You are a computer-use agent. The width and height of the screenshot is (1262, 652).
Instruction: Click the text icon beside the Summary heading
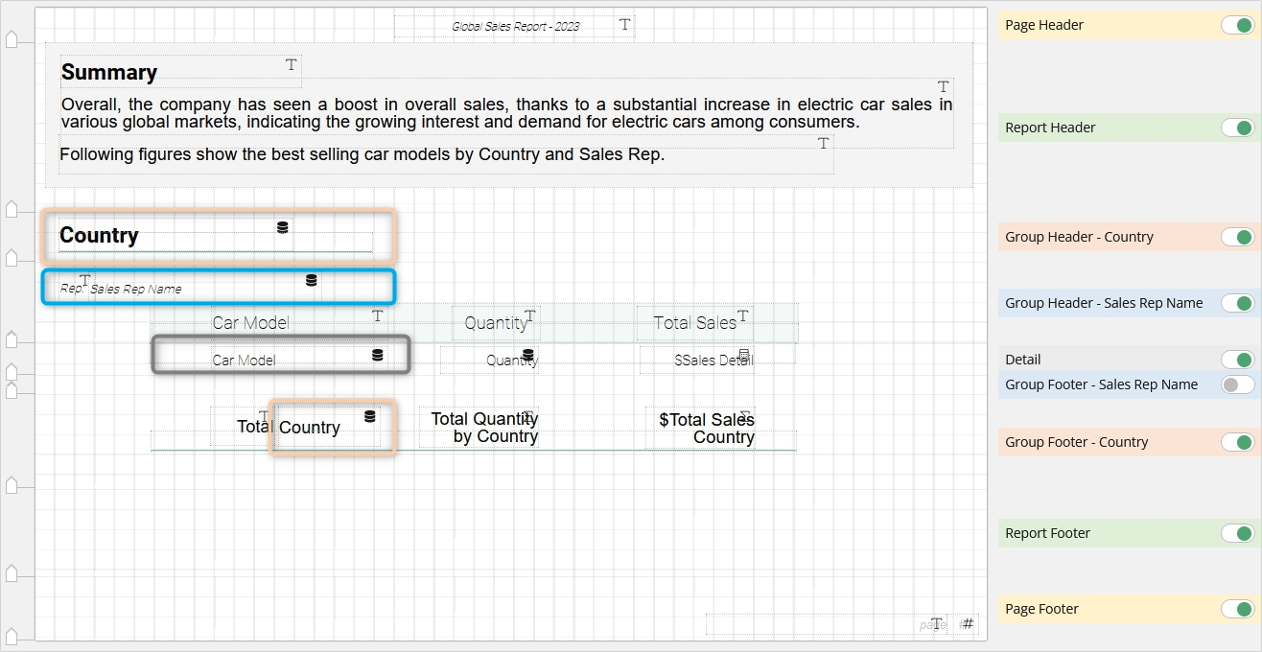click(292, 65)
